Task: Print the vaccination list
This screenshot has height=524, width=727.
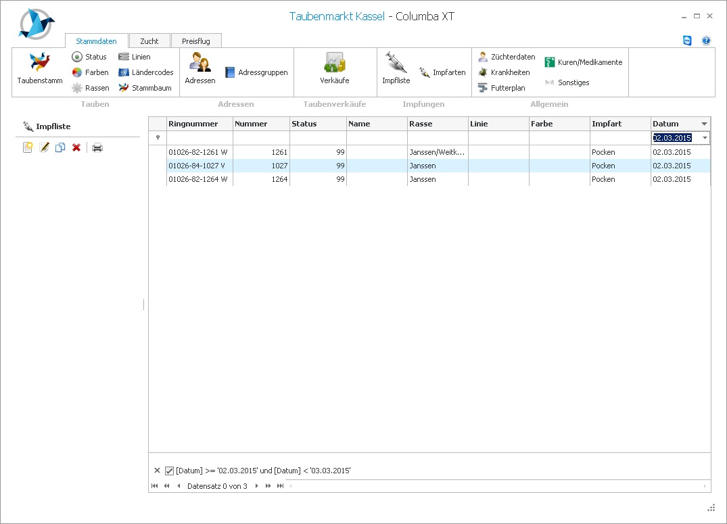Action: click(97, 147)
